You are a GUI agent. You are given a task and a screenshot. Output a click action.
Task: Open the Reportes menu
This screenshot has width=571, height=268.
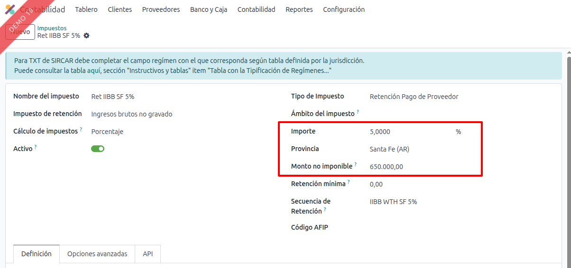coord(299,9)
